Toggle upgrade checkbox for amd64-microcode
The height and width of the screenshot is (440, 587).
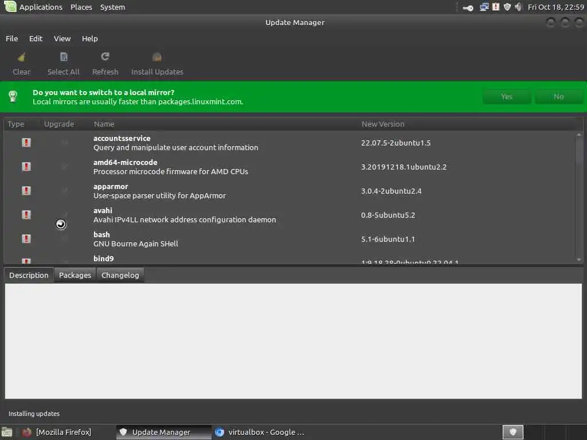(65, 167)
